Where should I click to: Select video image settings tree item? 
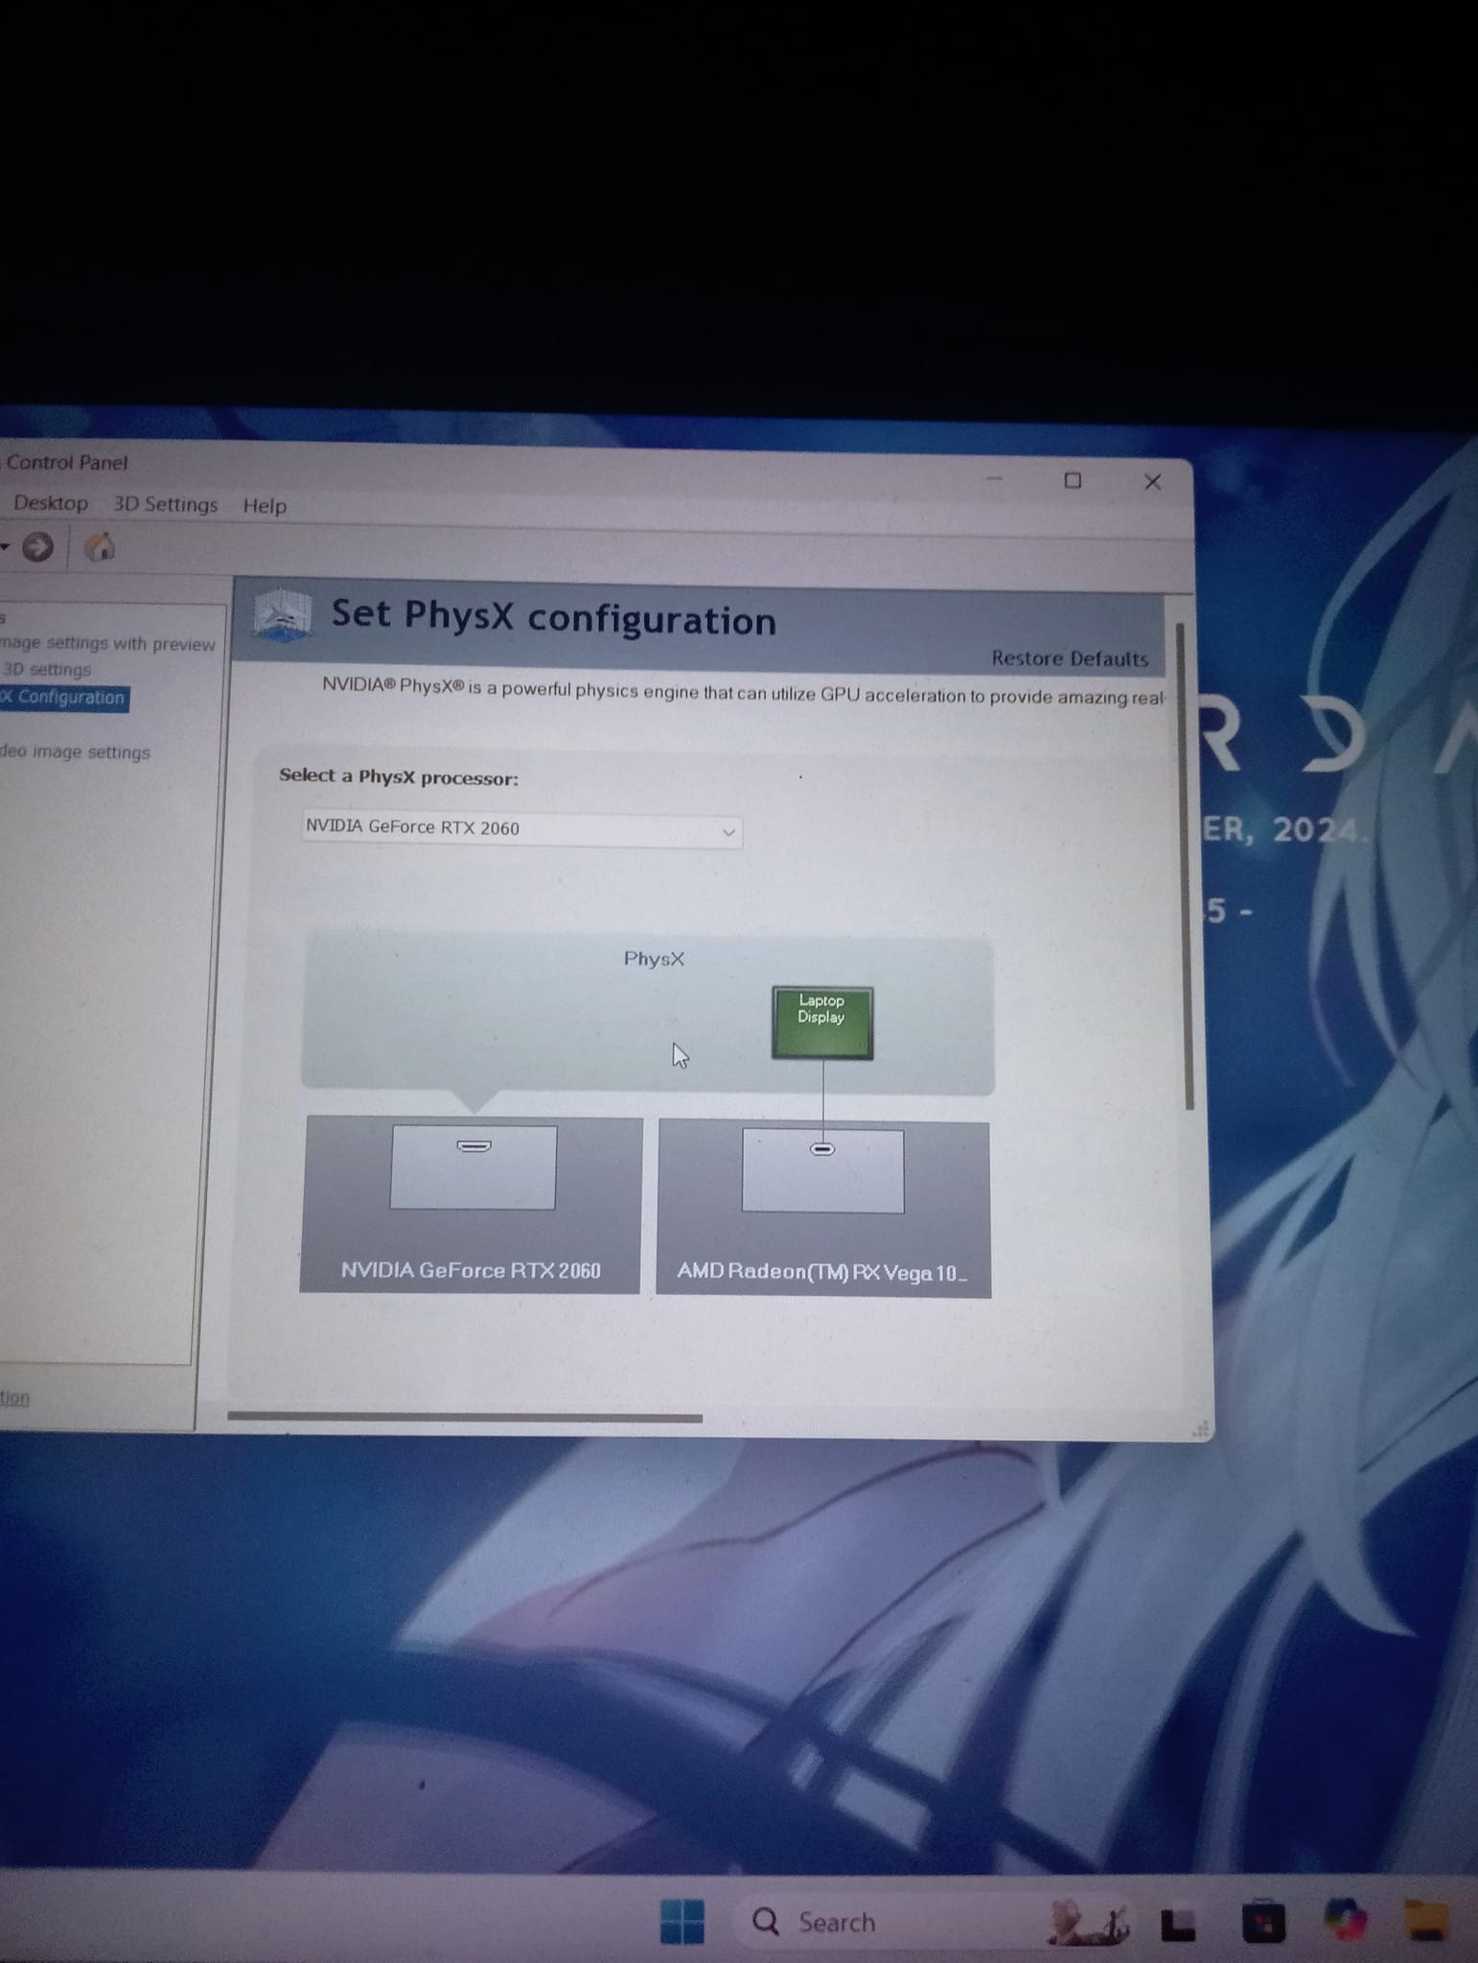click(x=75, y=751)
